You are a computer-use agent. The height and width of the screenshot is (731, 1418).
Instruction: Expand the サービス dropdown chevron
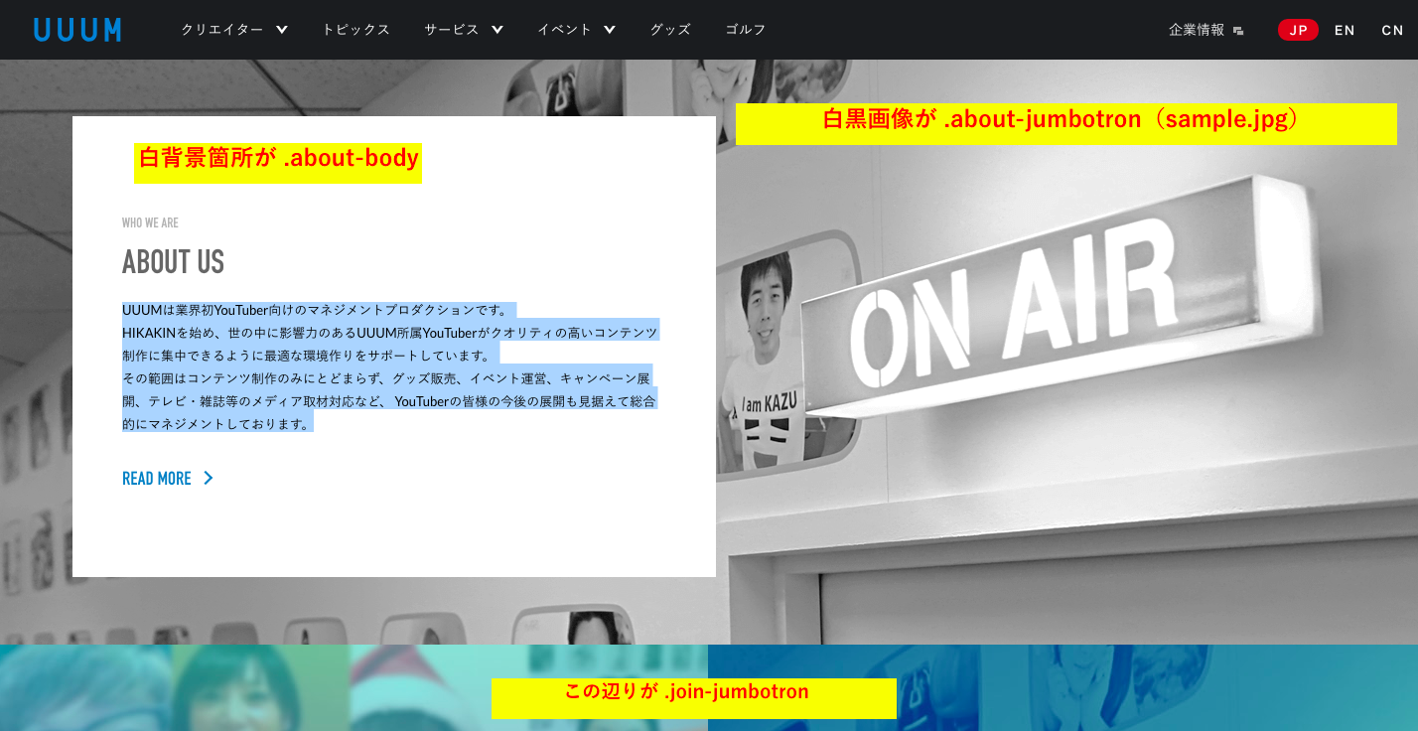coord(496,30)
